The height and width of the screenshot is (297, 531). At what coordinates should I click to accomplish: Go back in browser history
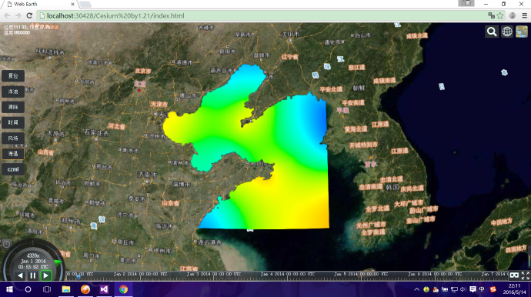pyautogui.click(x=7, y=15)
